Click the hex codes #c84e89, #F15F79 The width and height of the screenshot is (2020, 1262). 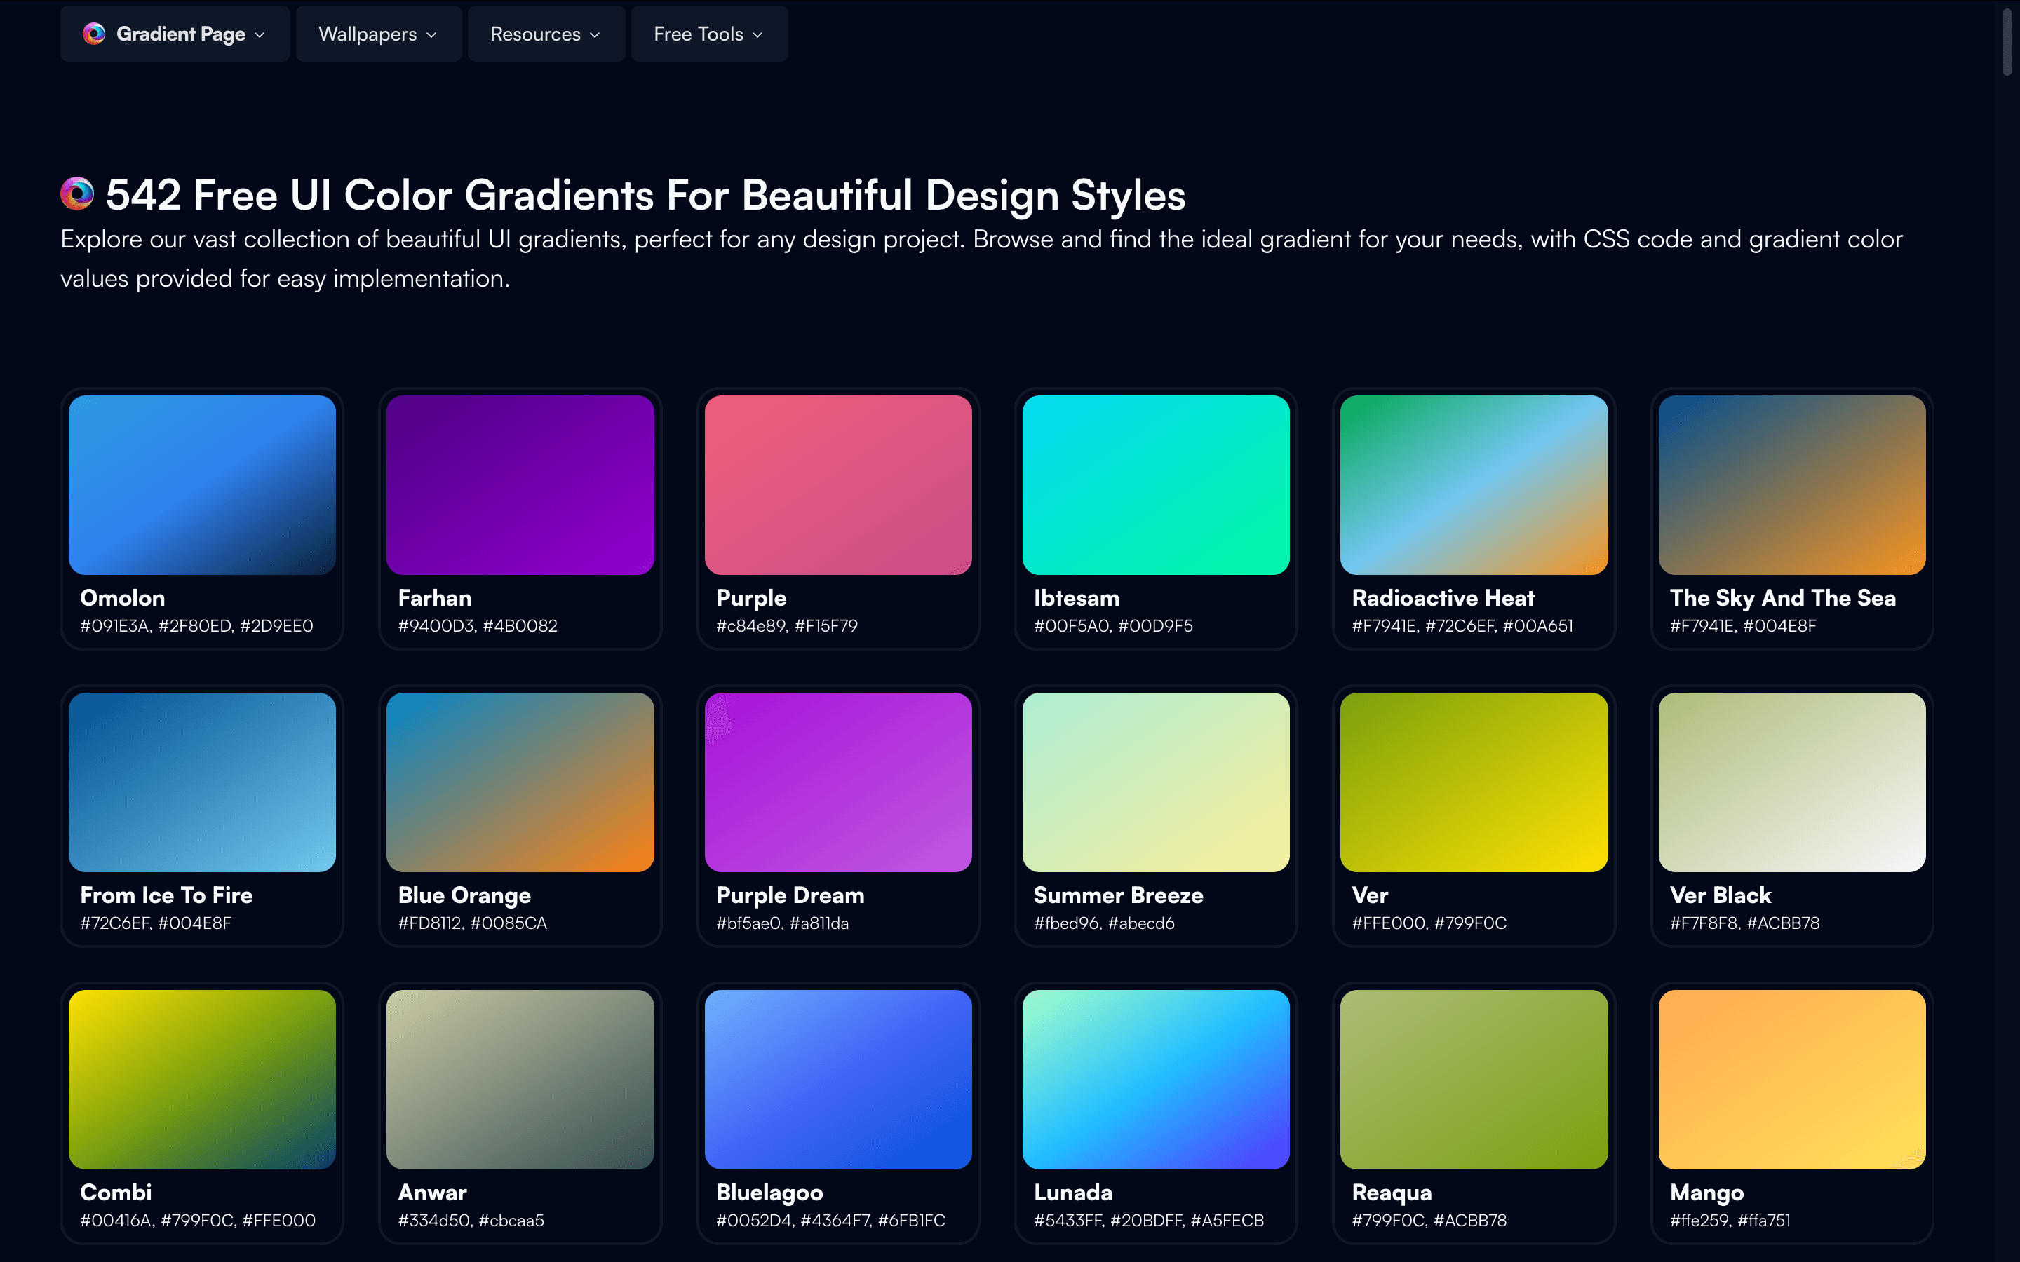(x=787, y=626)
